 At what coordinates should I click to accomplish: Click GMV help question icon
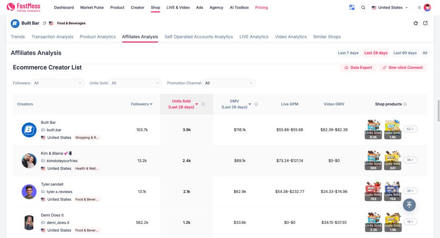coord(256,104)
